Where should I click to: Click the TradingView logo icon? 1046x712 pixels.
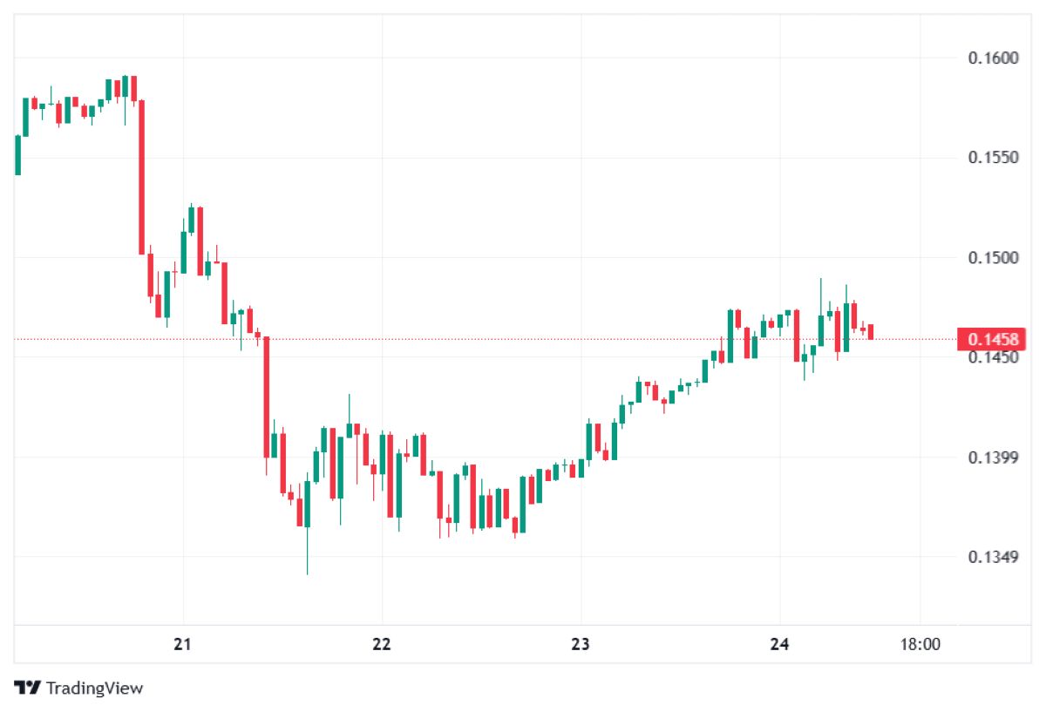(x=27, y=688)
